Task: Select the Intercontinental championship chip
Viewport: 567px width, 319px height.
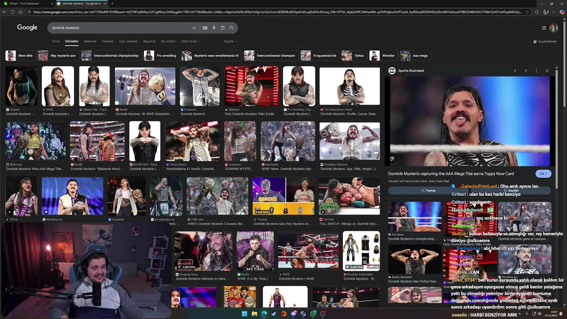Action: [112, 56]
